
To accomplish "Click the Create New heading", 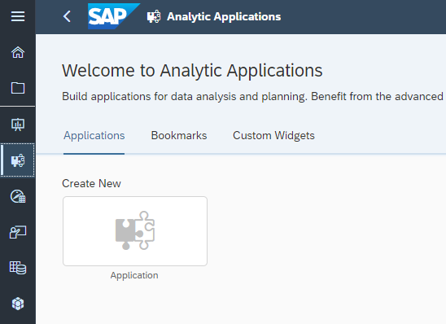I will point(91,183).
